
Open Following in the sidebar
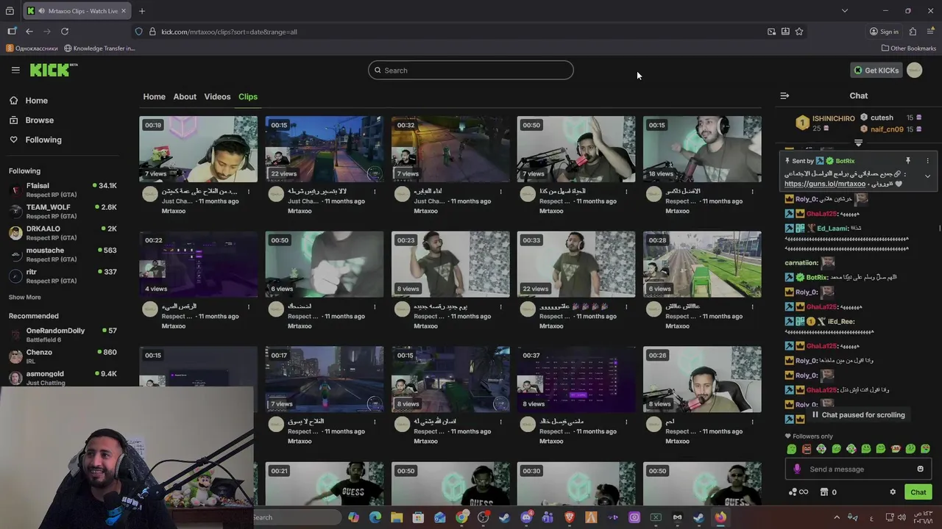[x=43, y=140]
